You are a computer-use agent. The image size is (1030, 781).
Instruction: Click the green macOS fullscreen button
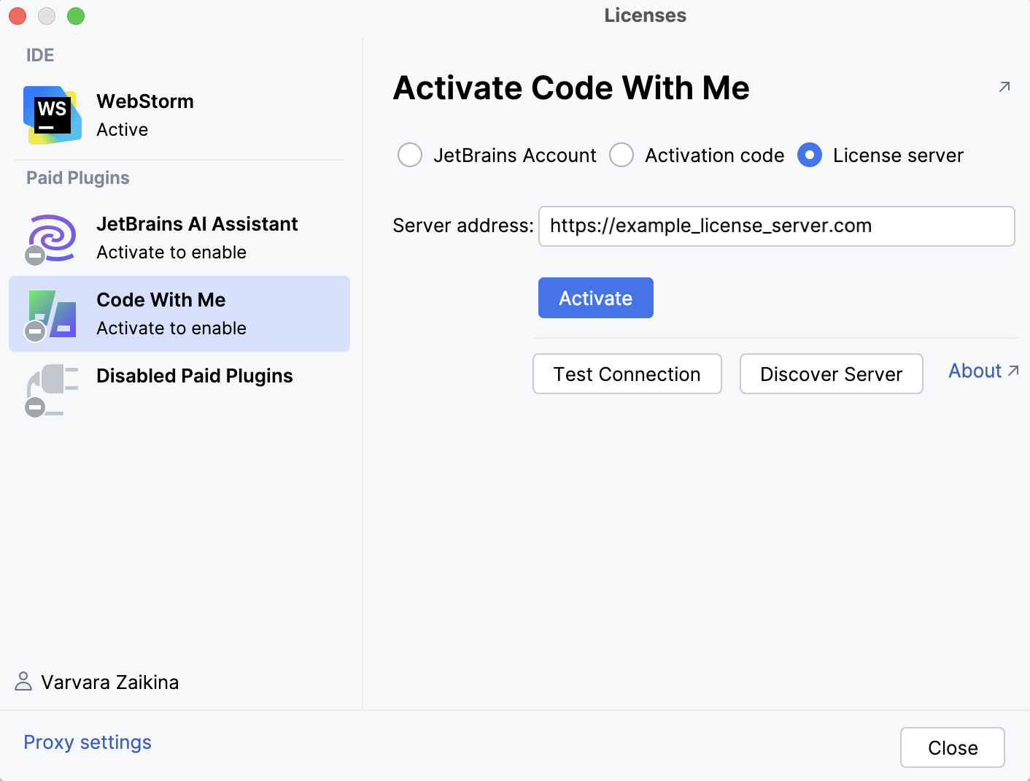tap(76, 16)
